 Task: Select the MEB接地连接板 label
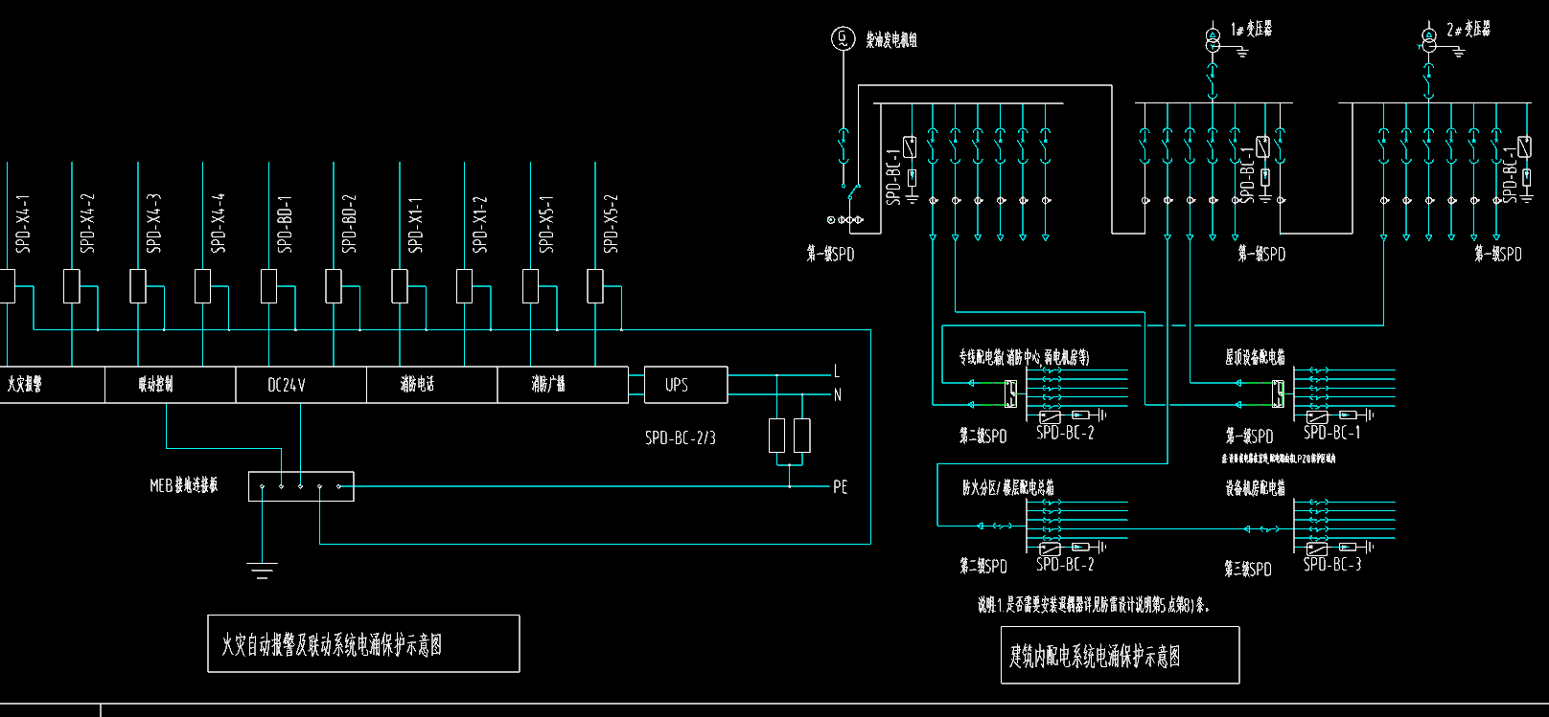pos(184,485)
